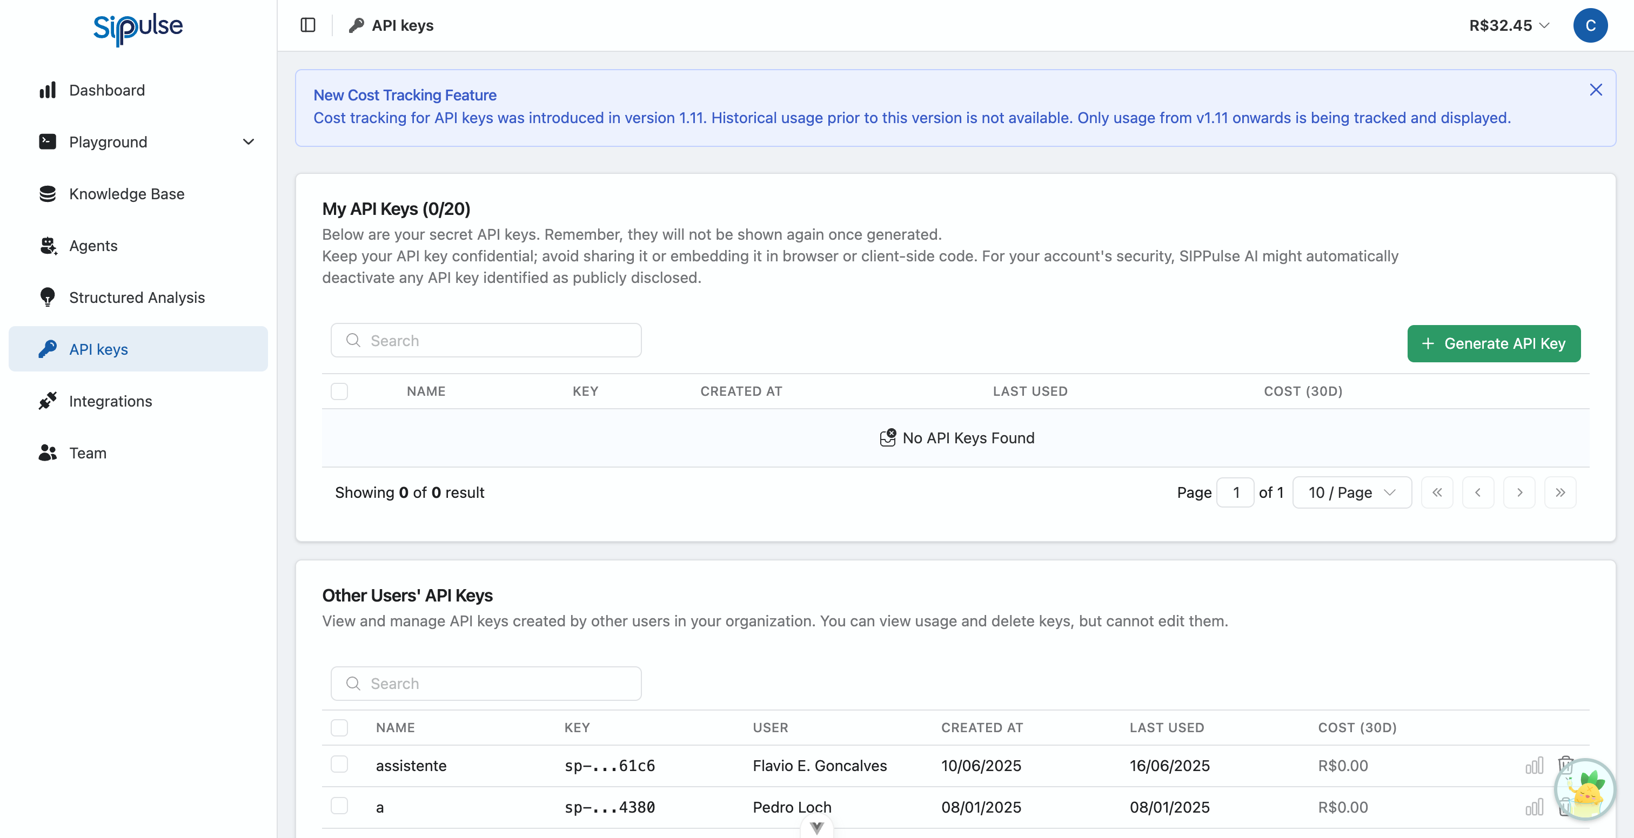Check the checkbox for the assistente key
The image size is (1634, 838).
[339, 765]
